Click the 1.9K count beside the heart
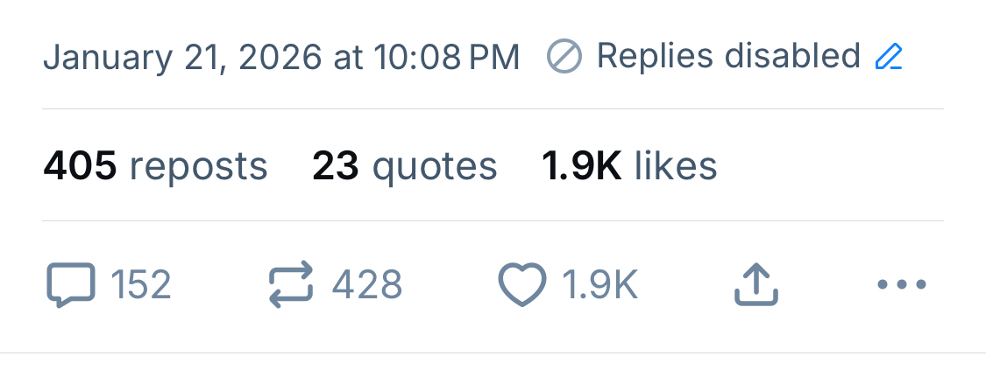 click(x=599, y=285)
